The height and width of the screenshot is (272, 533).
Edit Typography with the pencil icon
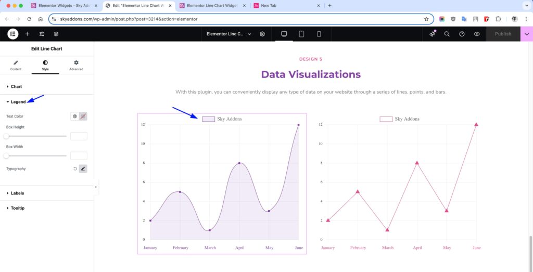[x=83, y=169]
